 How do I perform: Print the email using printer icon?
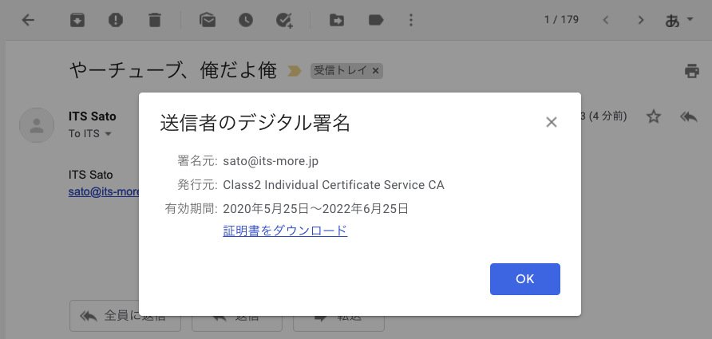[691, 71]
